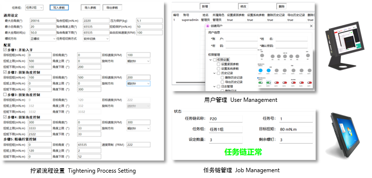This screenshot has height=178, width=372.
Task: Click the 任务组 field showing 任务1组
Action: [226, 129]
